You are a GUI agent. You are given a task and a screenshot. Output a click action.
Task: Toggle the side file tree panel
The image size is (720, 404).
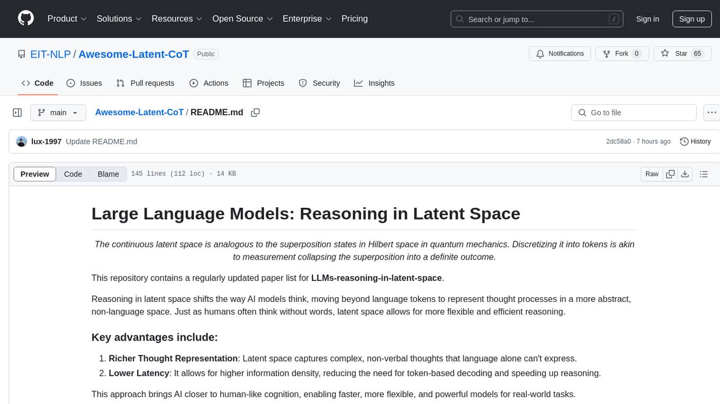click(17, 113)
